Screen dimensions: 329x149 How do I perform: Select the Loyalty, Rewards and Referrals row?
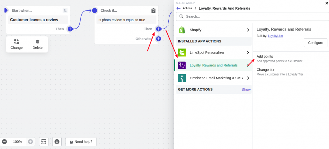pyautogui.click(x=213, y=65)
